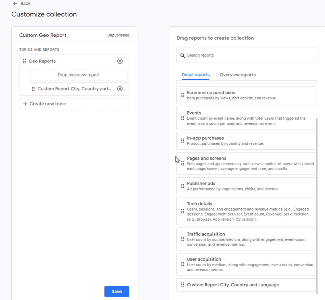Click the drag handle next to Tech details

(x=182, y=211)
